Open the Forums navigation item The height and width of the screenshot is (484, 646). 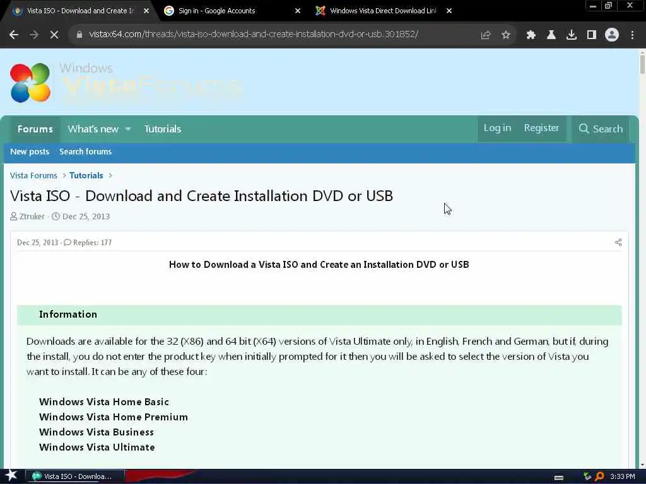[x=35, y=129]
